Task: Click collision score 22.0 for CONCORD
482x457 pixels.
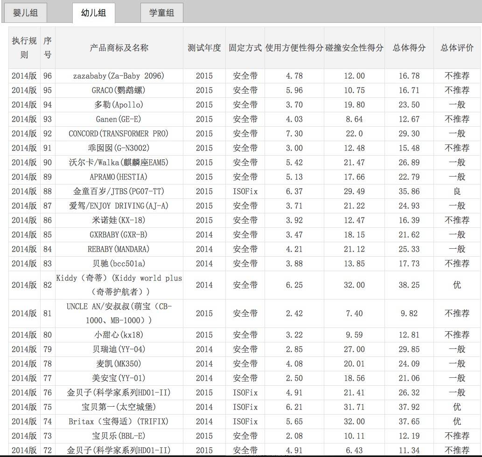Action: coord(354,134)
